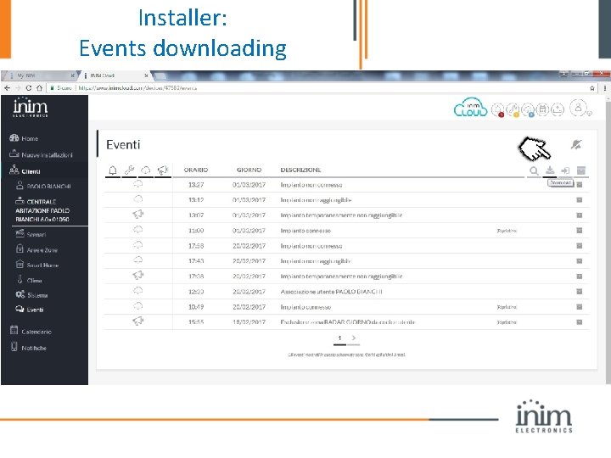Open Sistema in the sidebar
The height and width of the screenshot is (458, 611).
tap(31, 295)
